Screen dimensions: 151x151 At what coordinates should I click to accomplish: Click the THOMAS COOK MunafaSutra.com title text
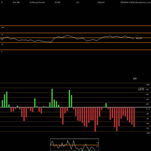[135, 2]
